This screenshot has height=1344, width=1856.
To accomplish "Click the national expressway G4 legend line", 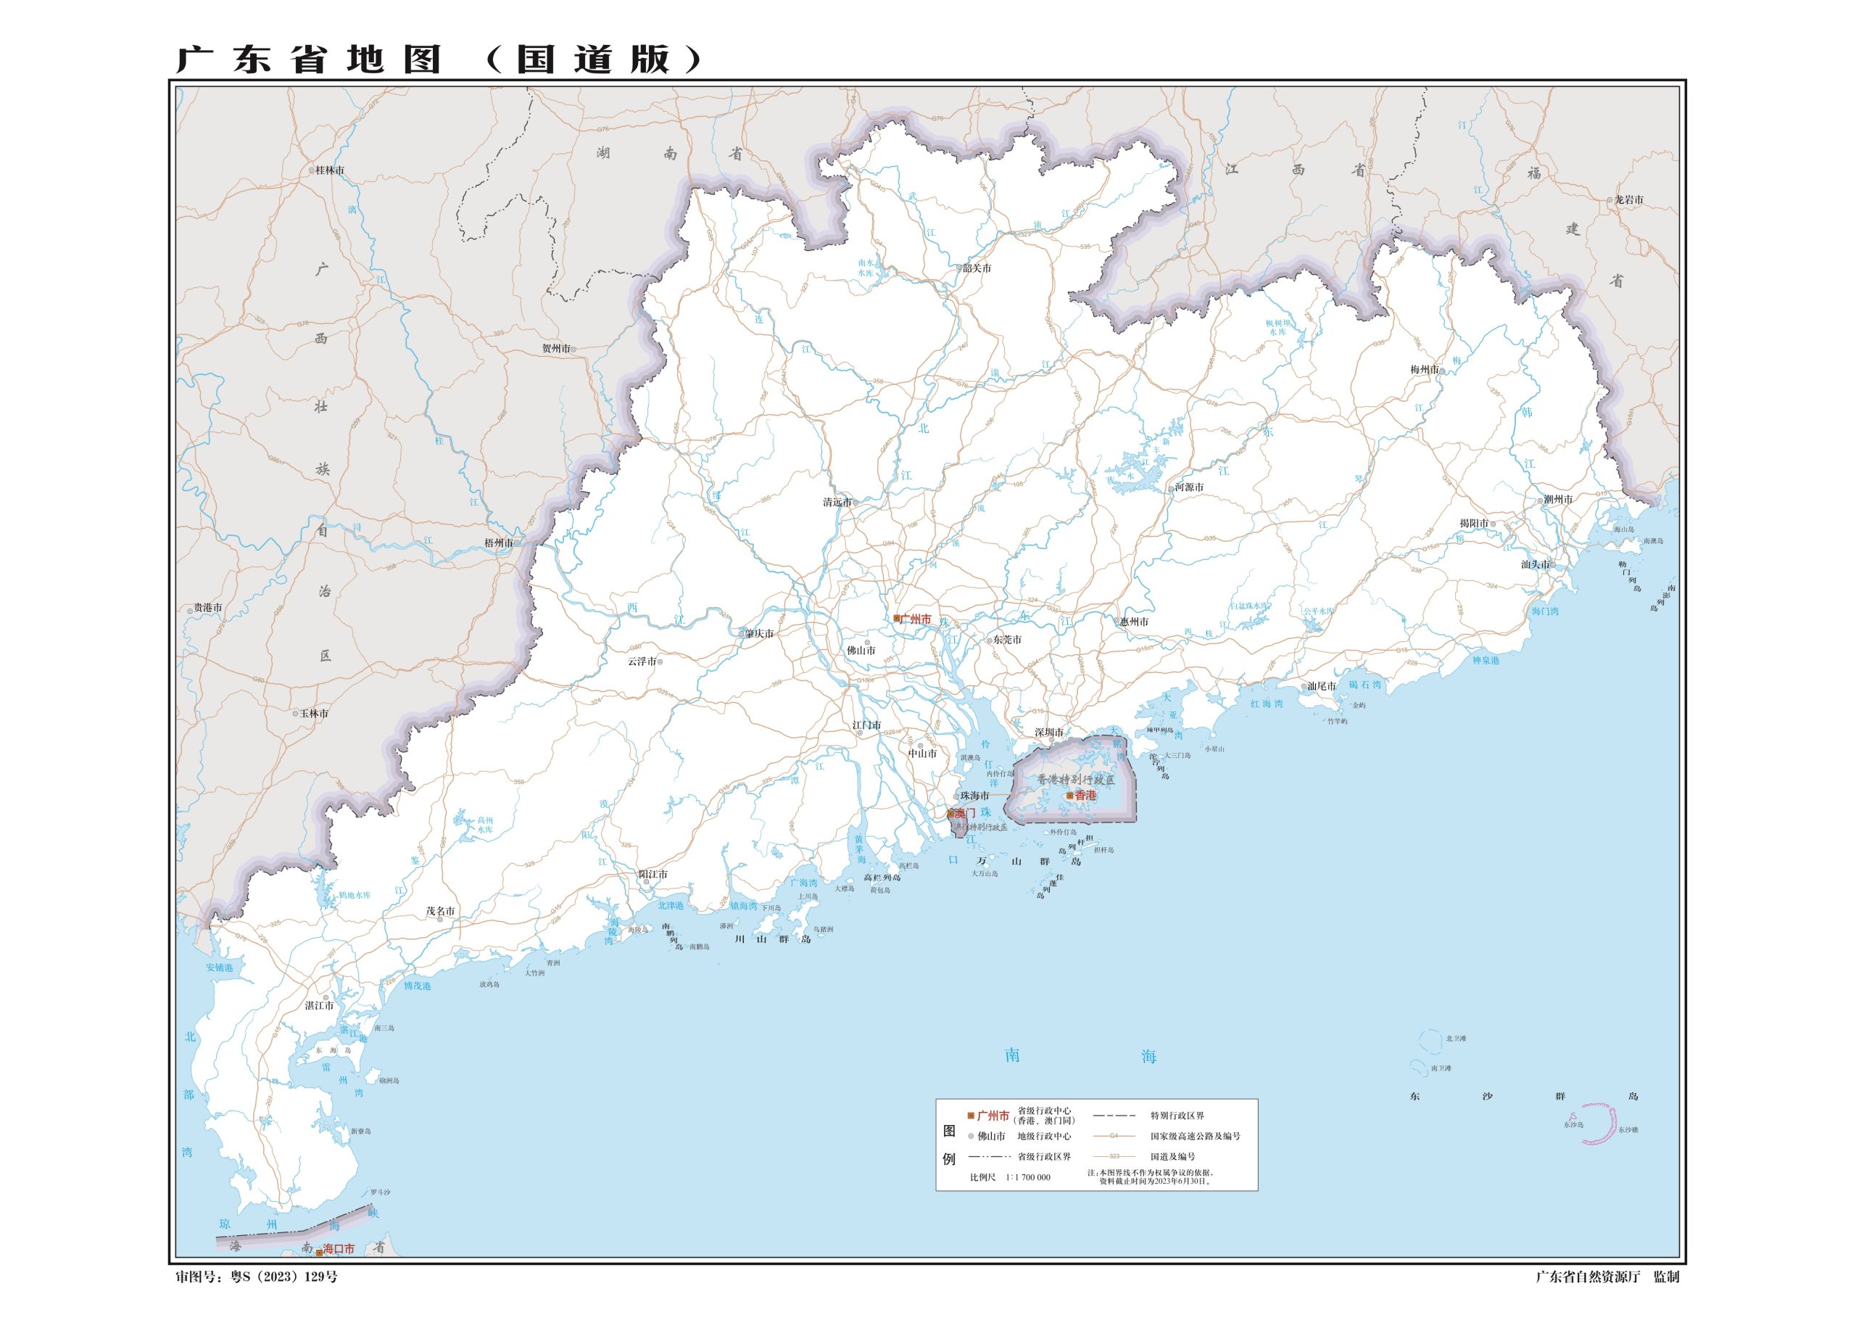I will 1114,1136.
